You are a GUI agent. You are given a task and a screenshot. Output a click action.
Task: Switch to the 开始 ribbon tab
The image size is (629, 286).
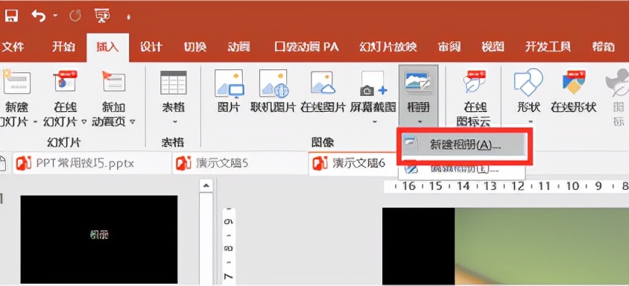point(63,46)
